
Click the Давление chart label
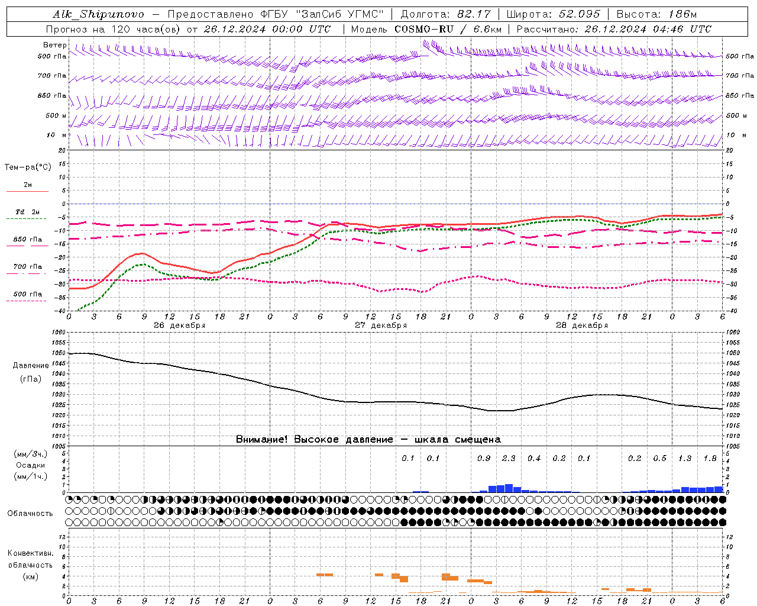click(31, 366)
